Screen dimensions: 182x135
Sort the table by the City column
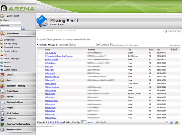[130, 50]
